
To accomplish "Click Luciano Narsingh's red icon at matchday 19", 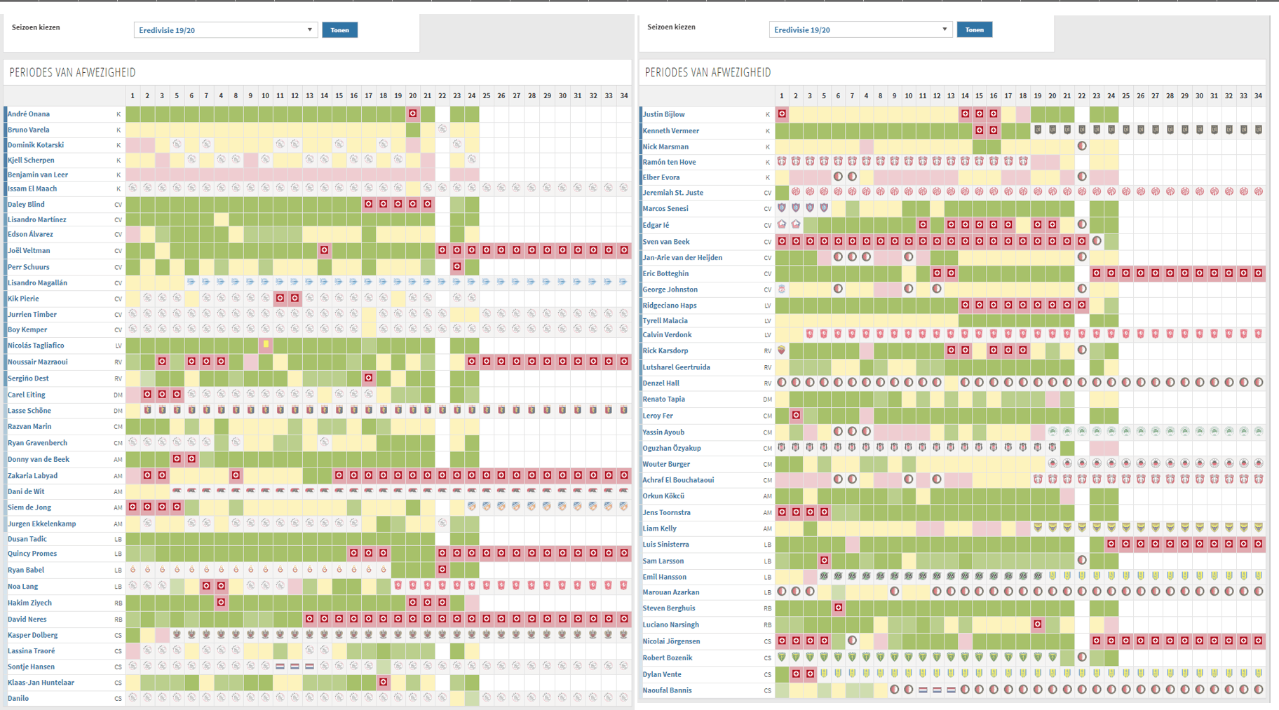I will pos(1038,624).
